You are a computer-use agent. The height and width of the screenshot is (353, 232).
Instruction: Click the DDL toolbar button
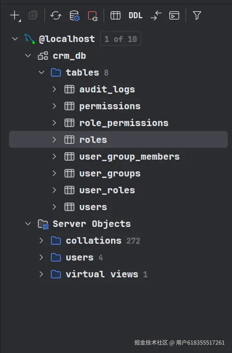136,15
